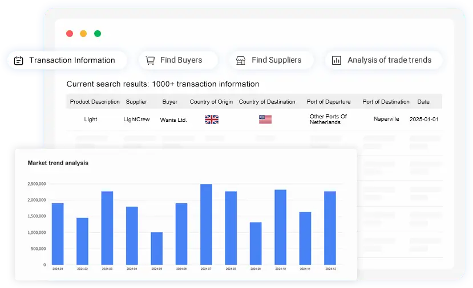
Task: Click the yellow window dot
Action: pyautogui.click(x=83, y=34)
